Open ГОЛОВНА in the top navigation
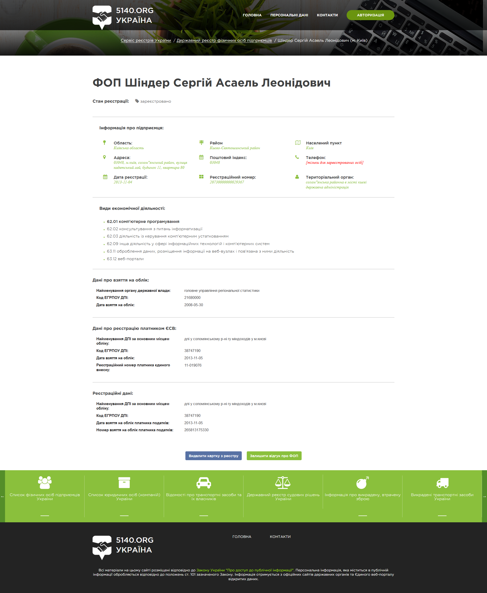This screenshot has width=487, height=593. click(x=252, y=15)
